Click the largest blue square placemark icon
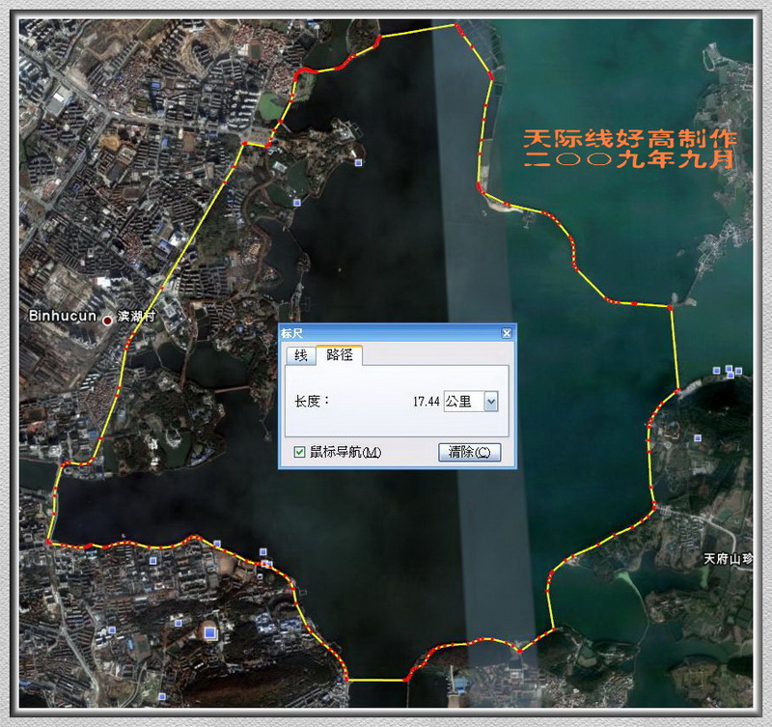Screen dimensions: 772x727 click(x=210, y=632)
